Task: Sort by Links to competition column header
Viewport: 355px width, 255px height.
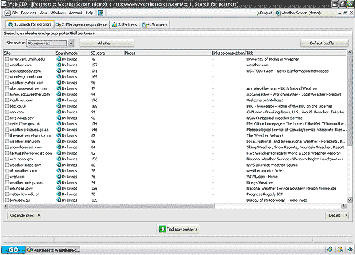Action: coord(228,53)
